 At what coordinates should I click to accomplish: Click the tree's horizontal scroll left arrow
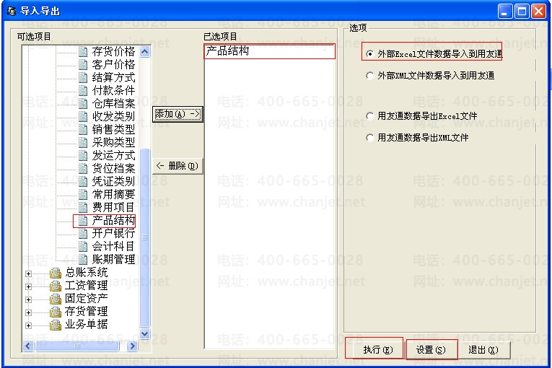click(29, 346)
